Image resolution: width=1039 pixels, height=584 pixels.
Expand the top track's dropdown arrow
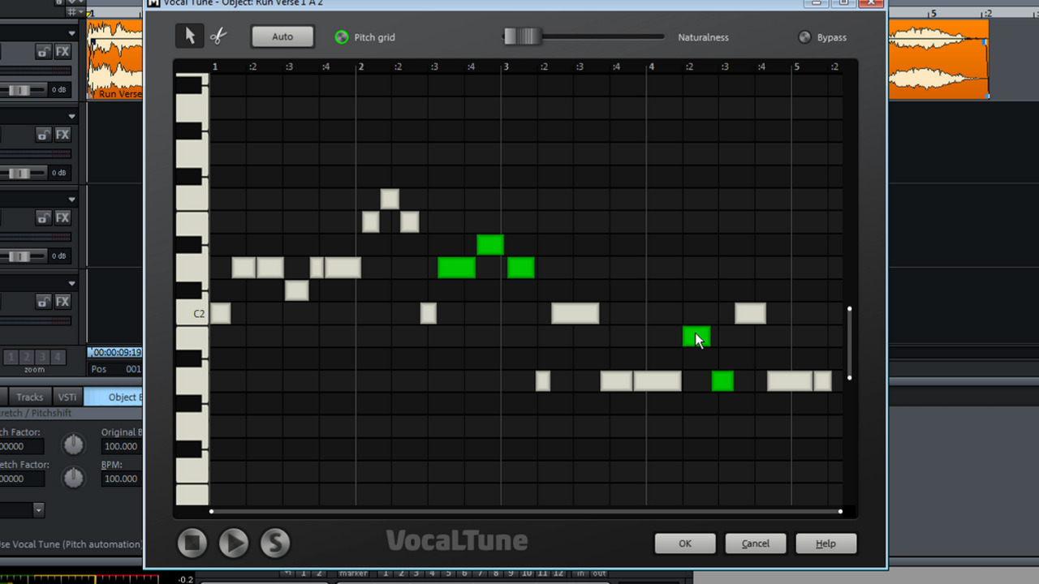pos(72,34)
